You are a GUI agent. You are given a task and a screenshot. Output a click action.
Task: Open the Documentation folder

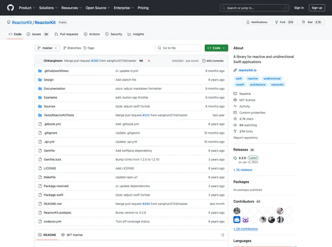(x=55, y=89)
